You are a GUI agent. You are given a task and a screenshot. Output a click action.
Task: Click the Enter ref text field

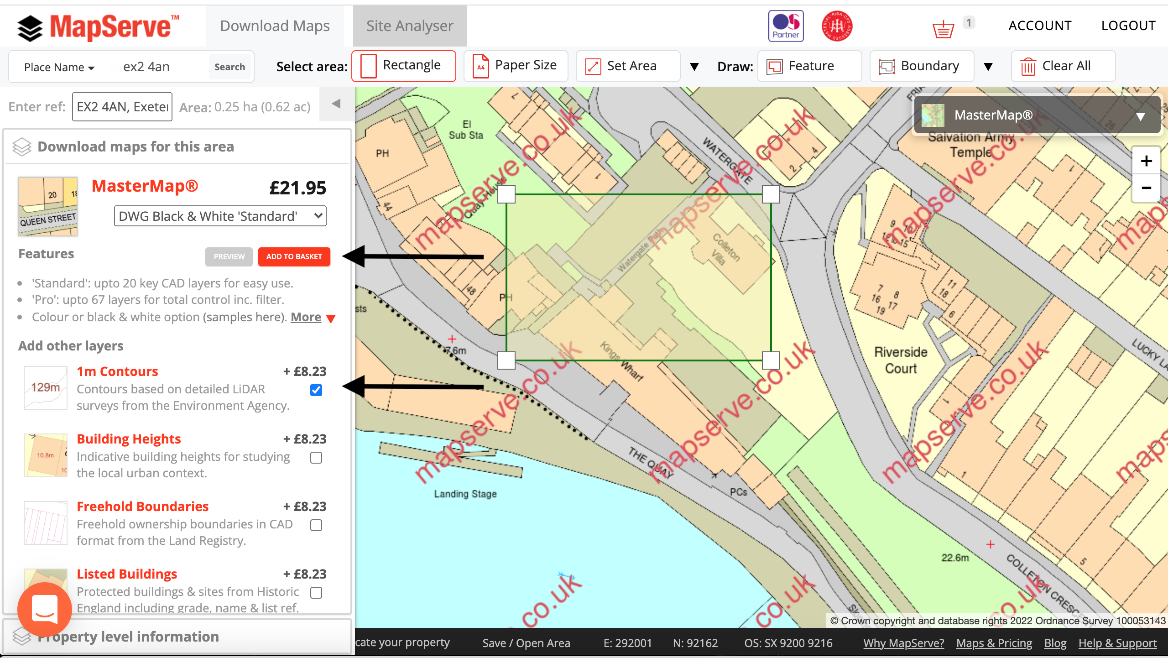pos(122,107)
